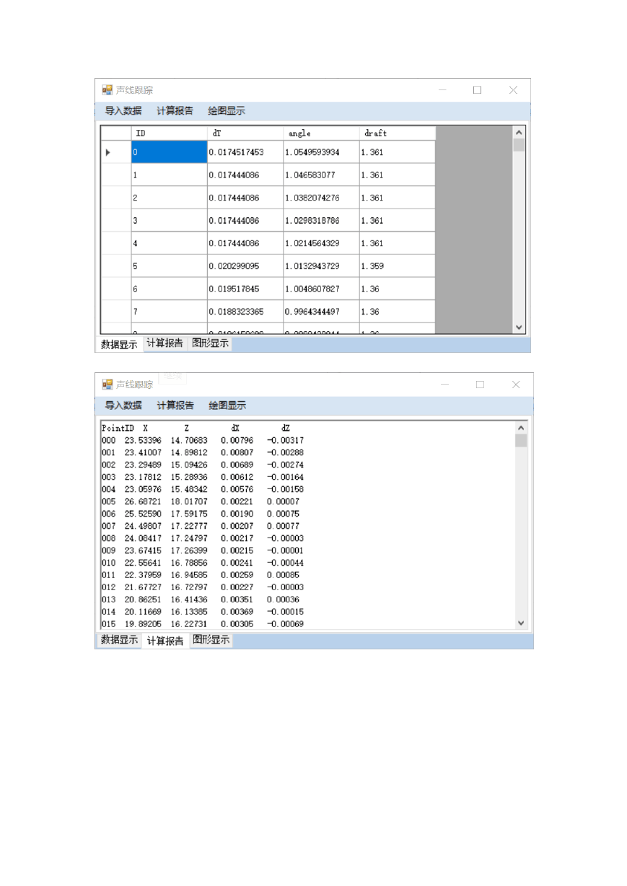Open 计算报告 menu in upper window

tap(175, 111)
